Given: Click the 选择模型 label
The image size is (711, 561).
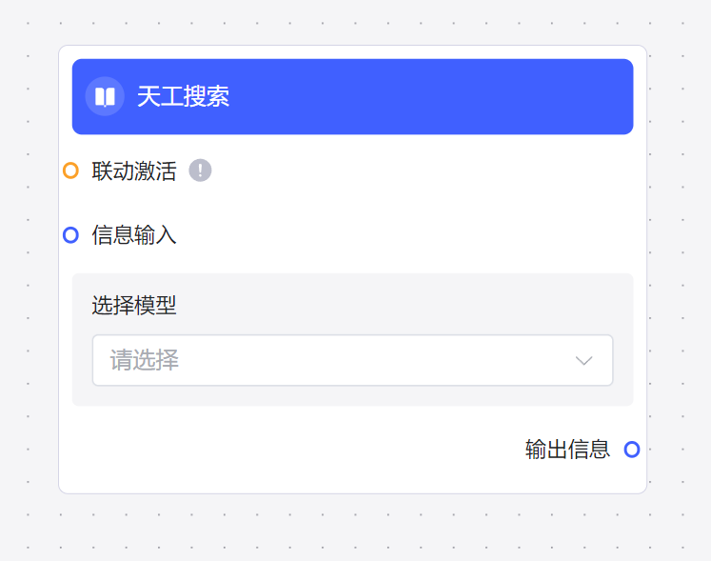Looking at the screenshot, I should coord(134,305).
